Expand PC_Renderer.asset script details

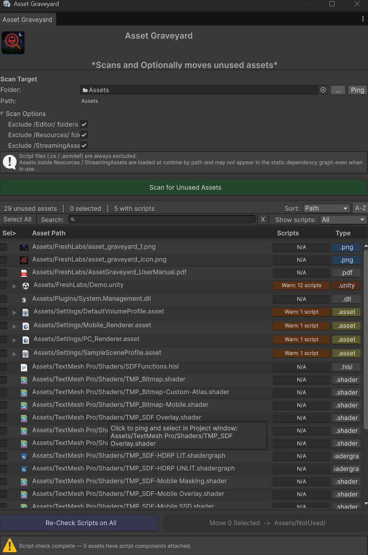tap(14, 340)
